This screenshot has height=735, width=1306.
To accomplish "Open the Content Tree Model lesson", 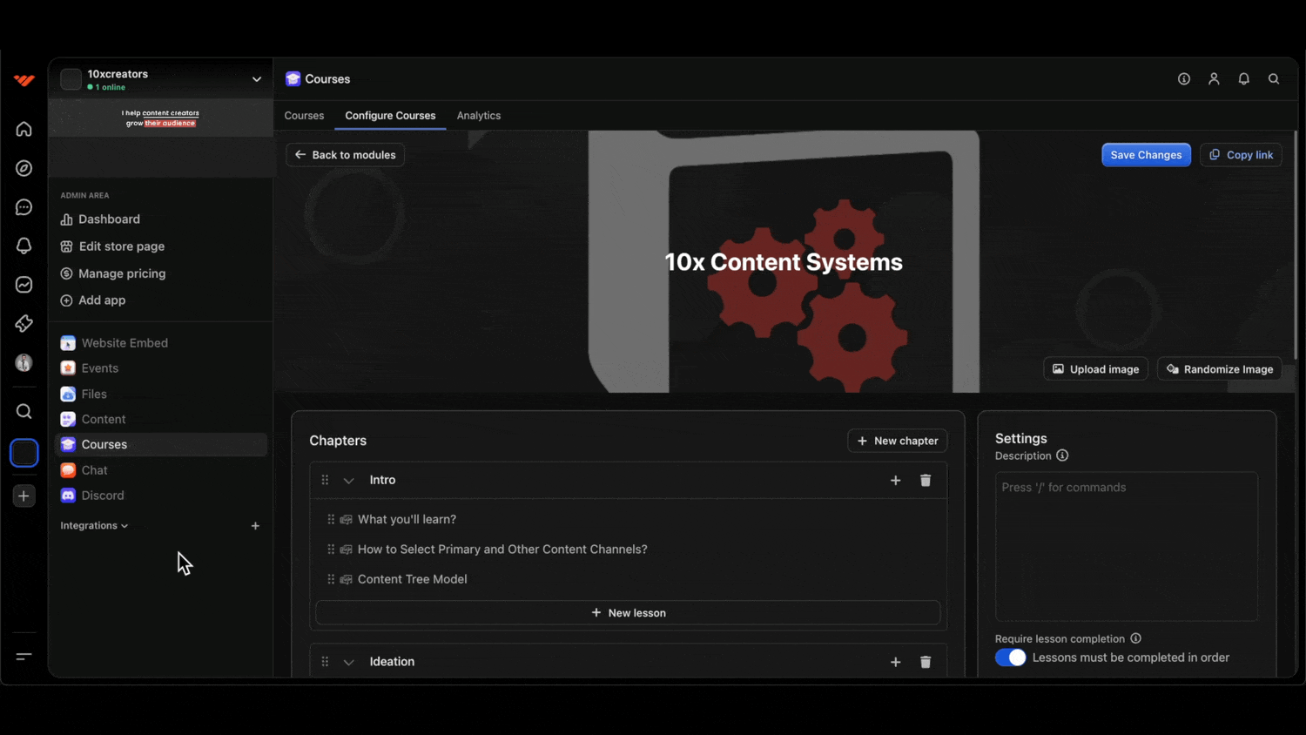I will click(412, 579).
